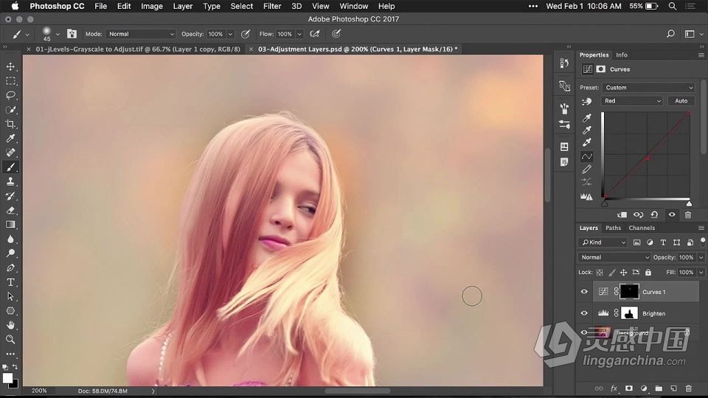Add a layer mask button
Screen dimensions: 708x398
click(x=629, y=388)
